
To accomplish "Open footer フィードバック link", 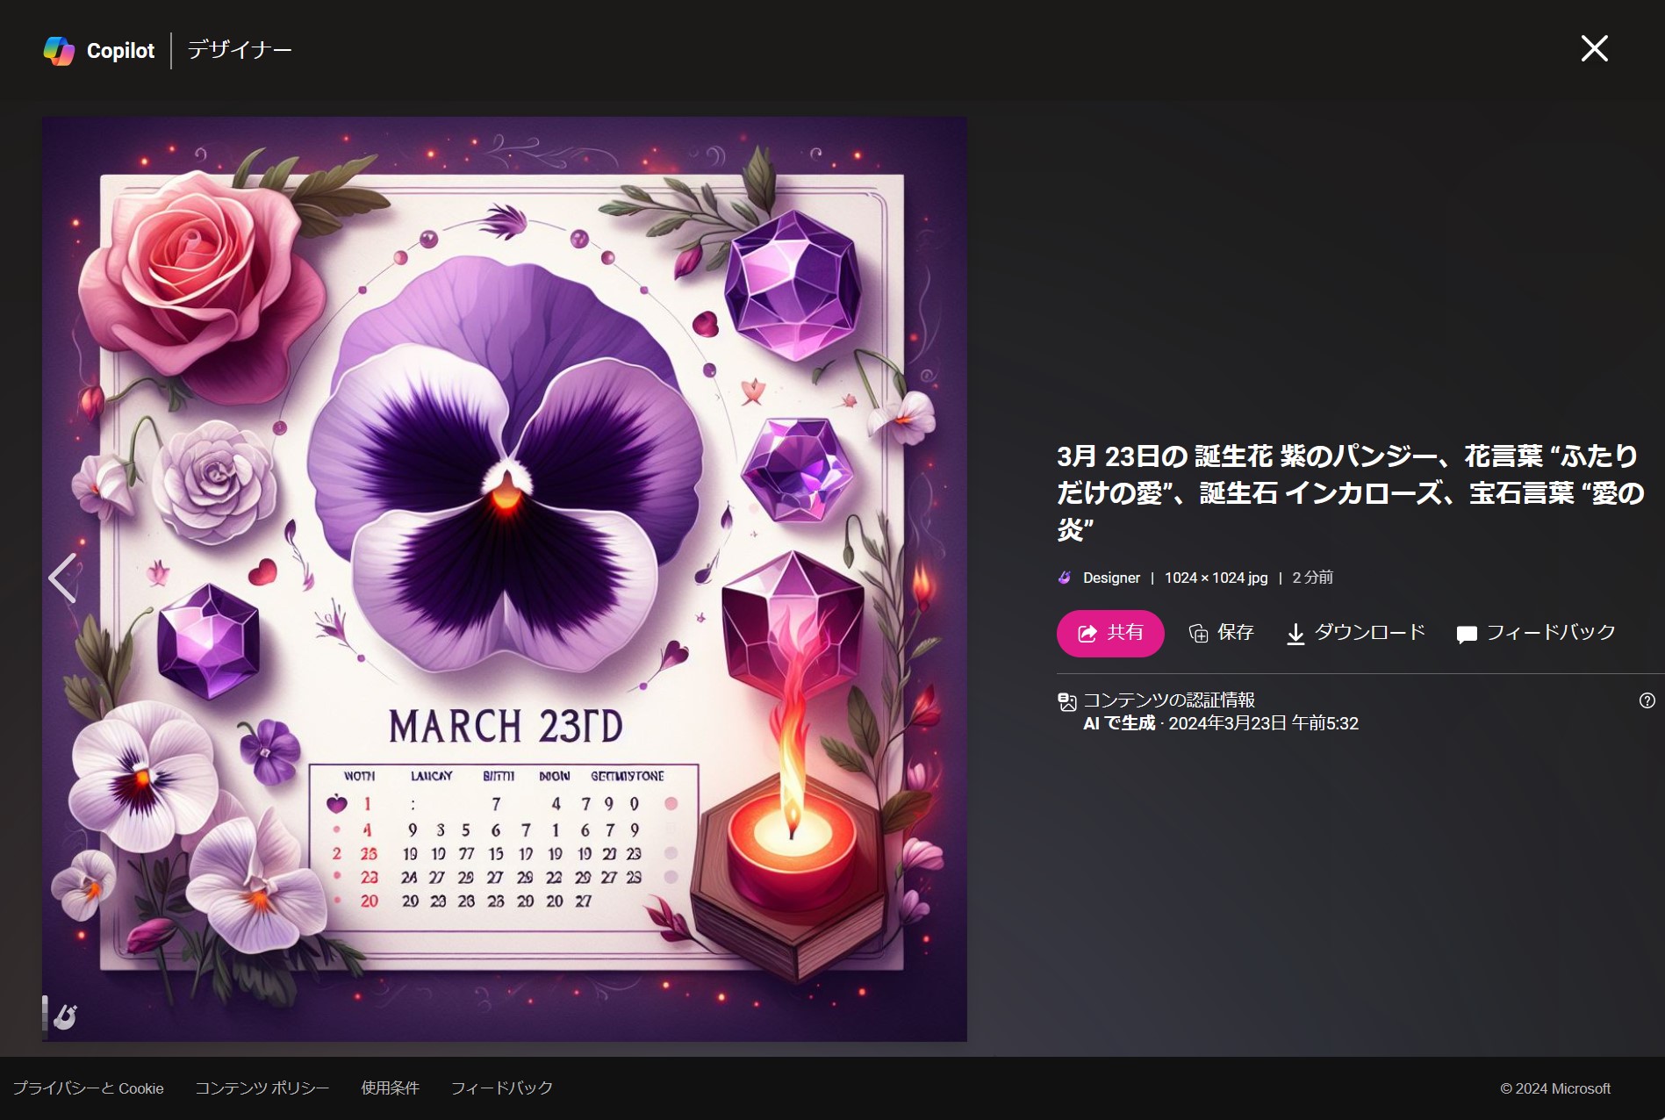I will [x=501, y=1088].
